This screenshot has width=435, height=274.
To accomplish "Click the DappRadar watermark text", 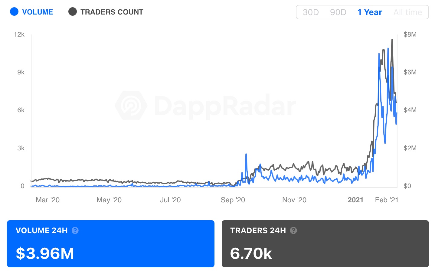I will pos(225,106).
